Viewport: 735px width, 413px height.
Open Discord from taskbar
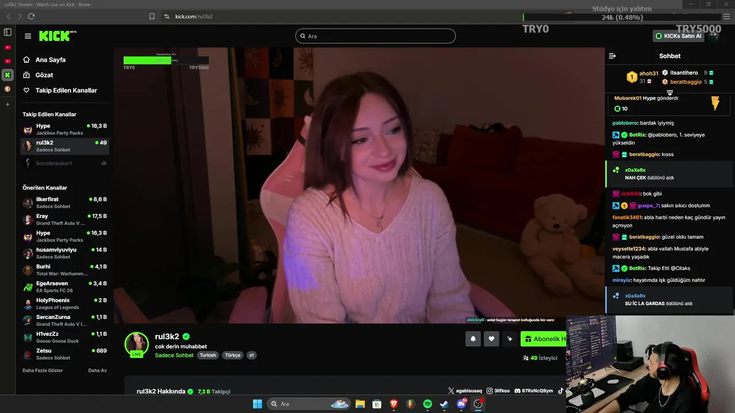pos(461,404)
